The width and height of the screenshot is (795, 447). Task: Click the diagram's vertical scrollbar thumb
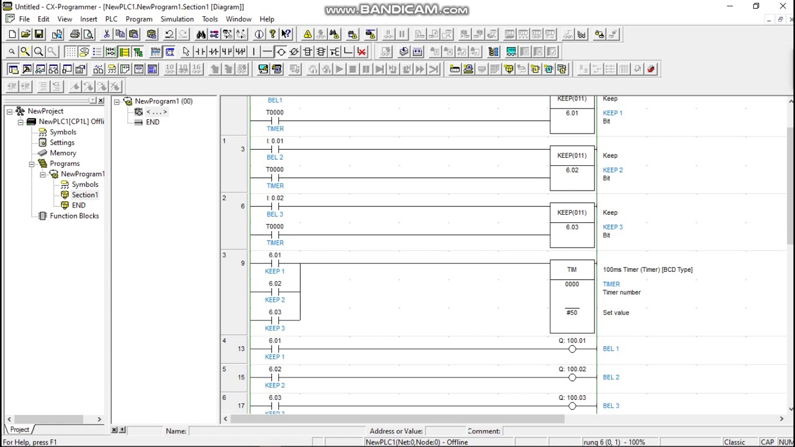click(x=791, y=185)
